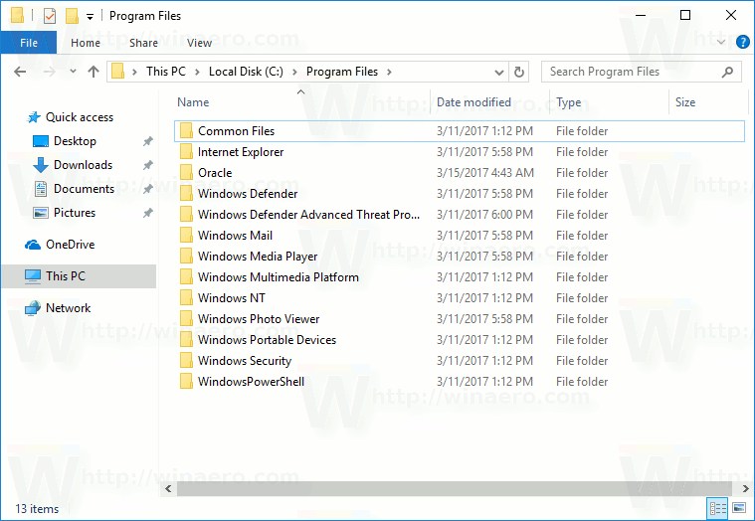The width and height of the screenshot is (755, 521).
Task: Select the Oracle folder
Action: 460,173
